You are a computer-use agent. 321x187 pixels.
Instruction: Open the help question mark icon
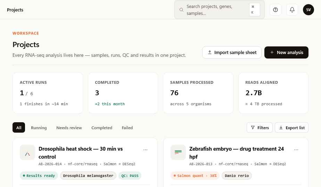(275, 10)
